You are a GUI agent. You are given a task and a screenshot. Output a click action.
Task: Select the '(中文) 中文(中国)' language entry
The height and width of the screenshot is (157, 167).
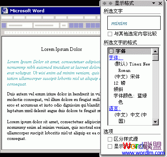coord(130,118)
